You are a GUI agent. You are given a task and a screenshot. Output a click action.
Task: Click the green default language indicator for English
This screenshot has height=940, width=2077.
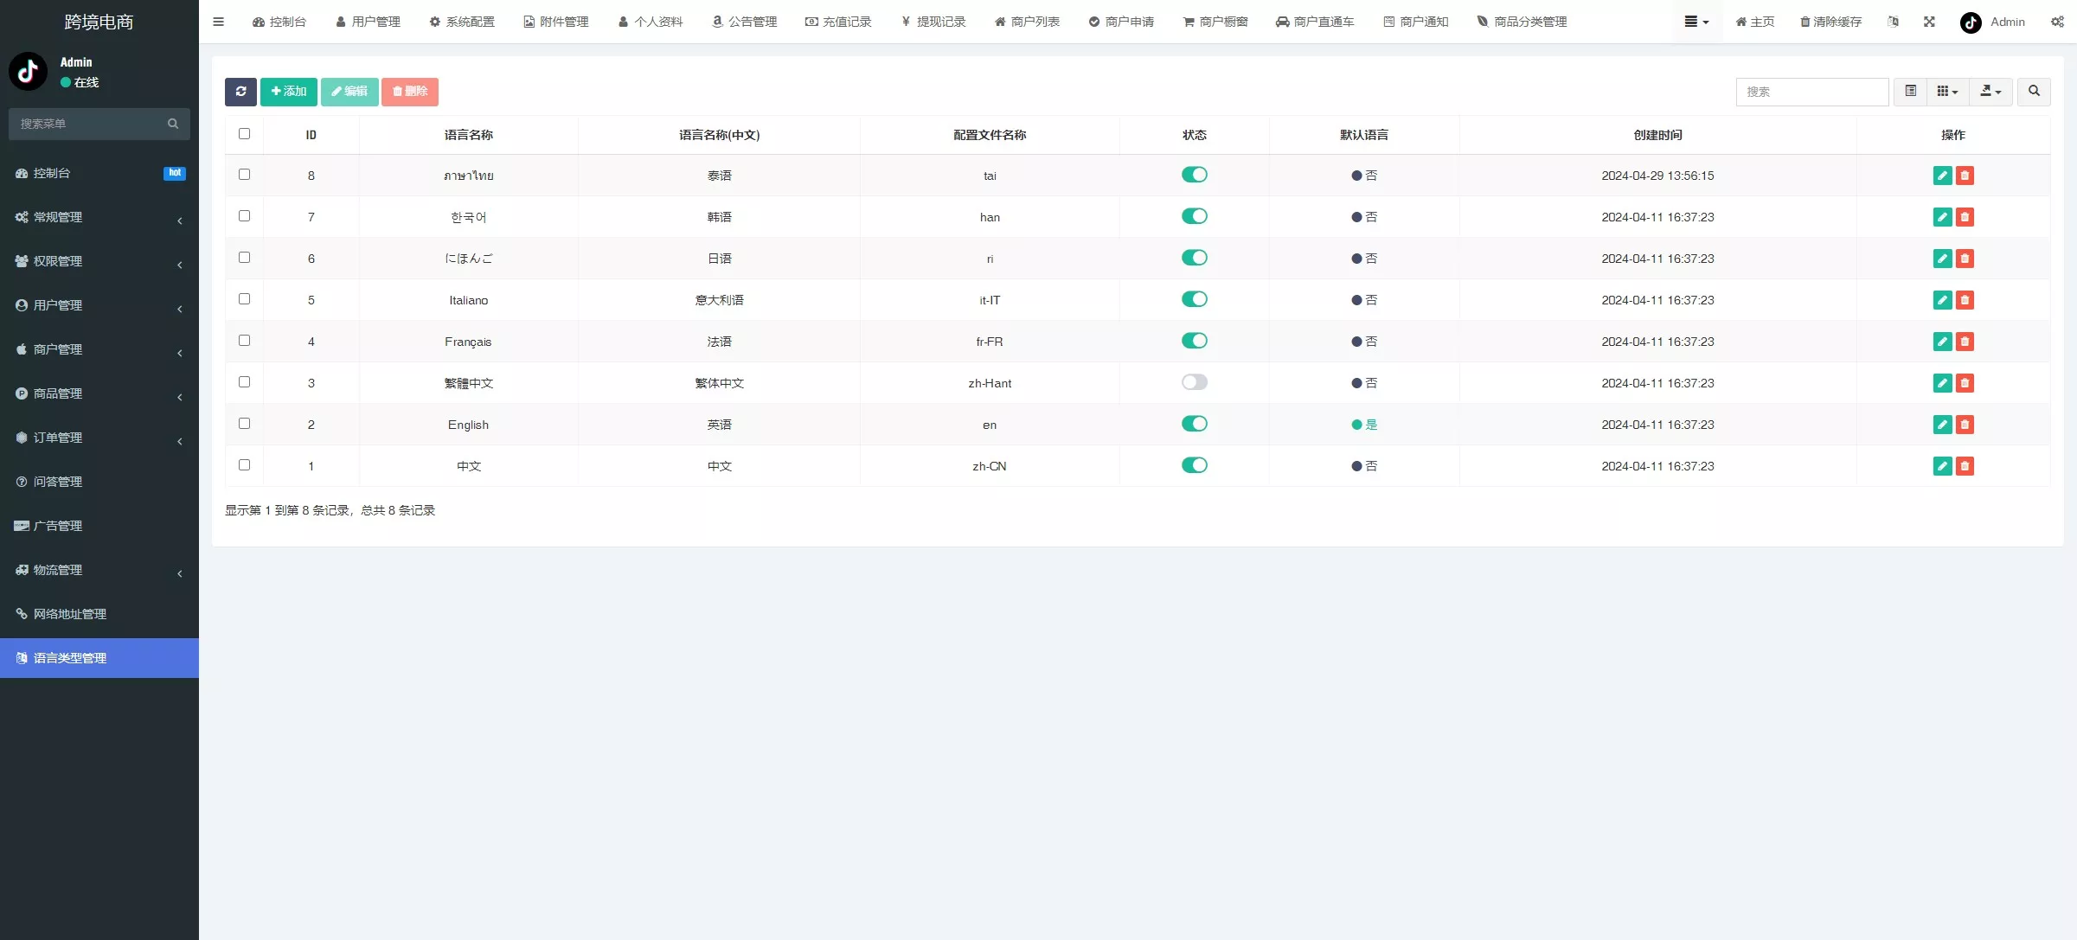pos(1364,425)
